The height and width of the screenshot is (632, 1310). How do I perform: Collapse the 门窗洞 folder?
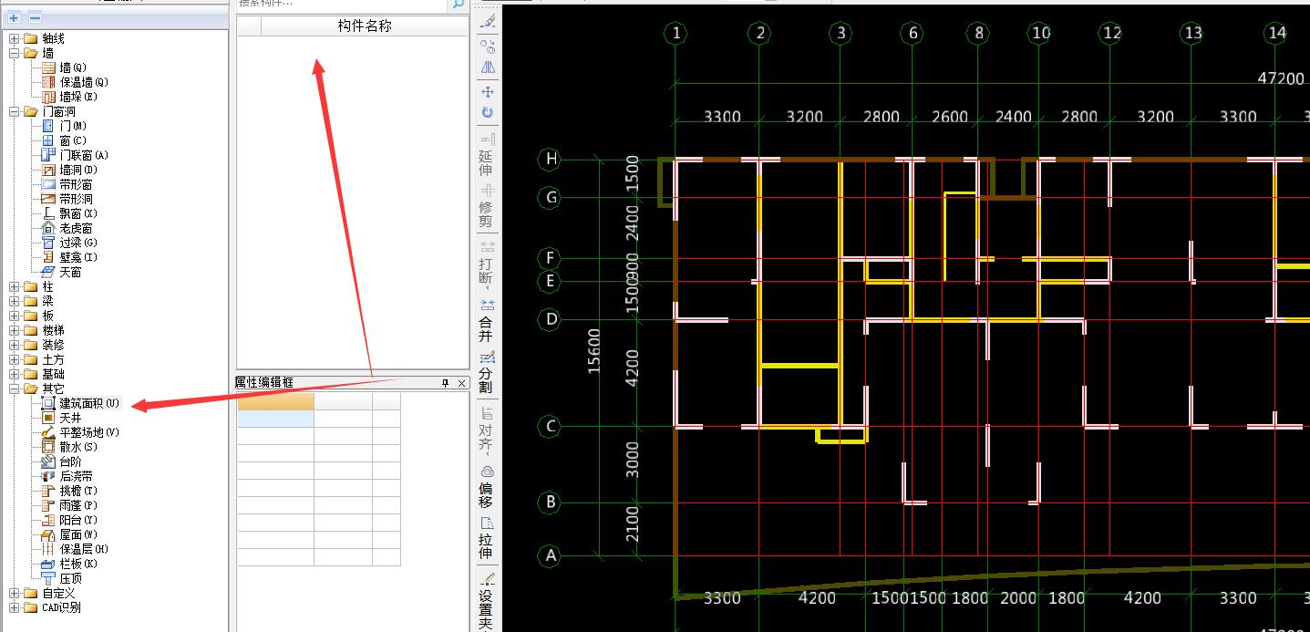15,111
